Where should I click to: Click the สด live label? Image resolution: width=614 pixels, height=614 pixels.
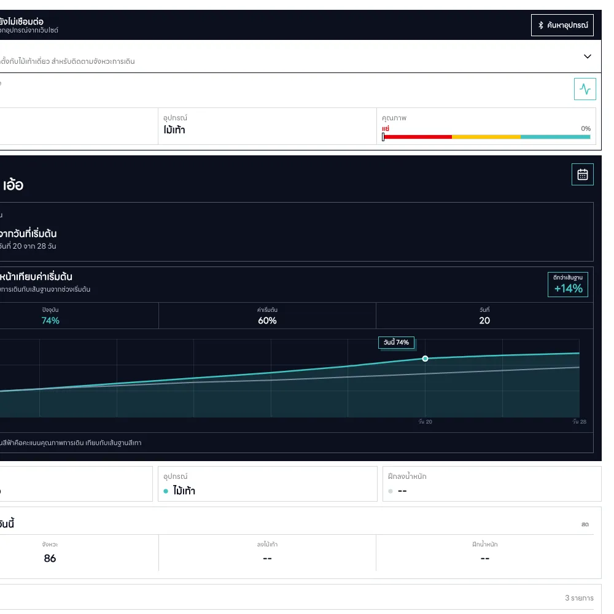[585, 524]
